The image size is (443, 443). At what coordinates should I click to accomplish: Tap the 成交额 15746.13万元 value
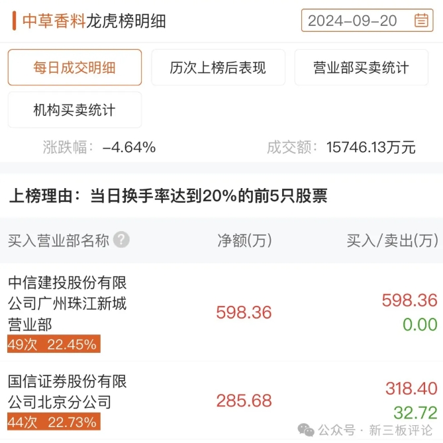pos(371,147)
